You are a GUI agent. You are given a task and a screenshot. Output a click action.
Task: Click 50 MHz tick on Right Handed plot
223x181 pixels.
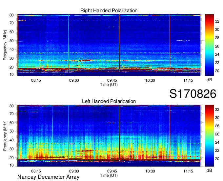pos(11,41)
